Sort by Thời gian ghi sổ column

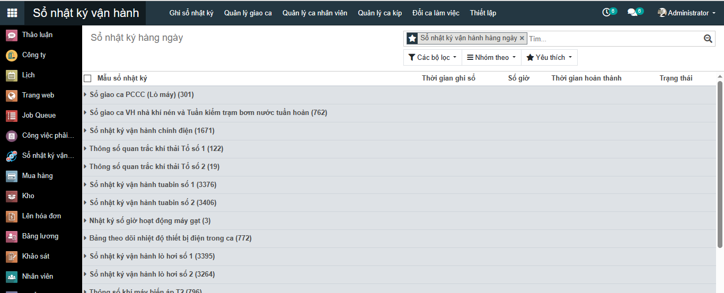tap(448, 78)
